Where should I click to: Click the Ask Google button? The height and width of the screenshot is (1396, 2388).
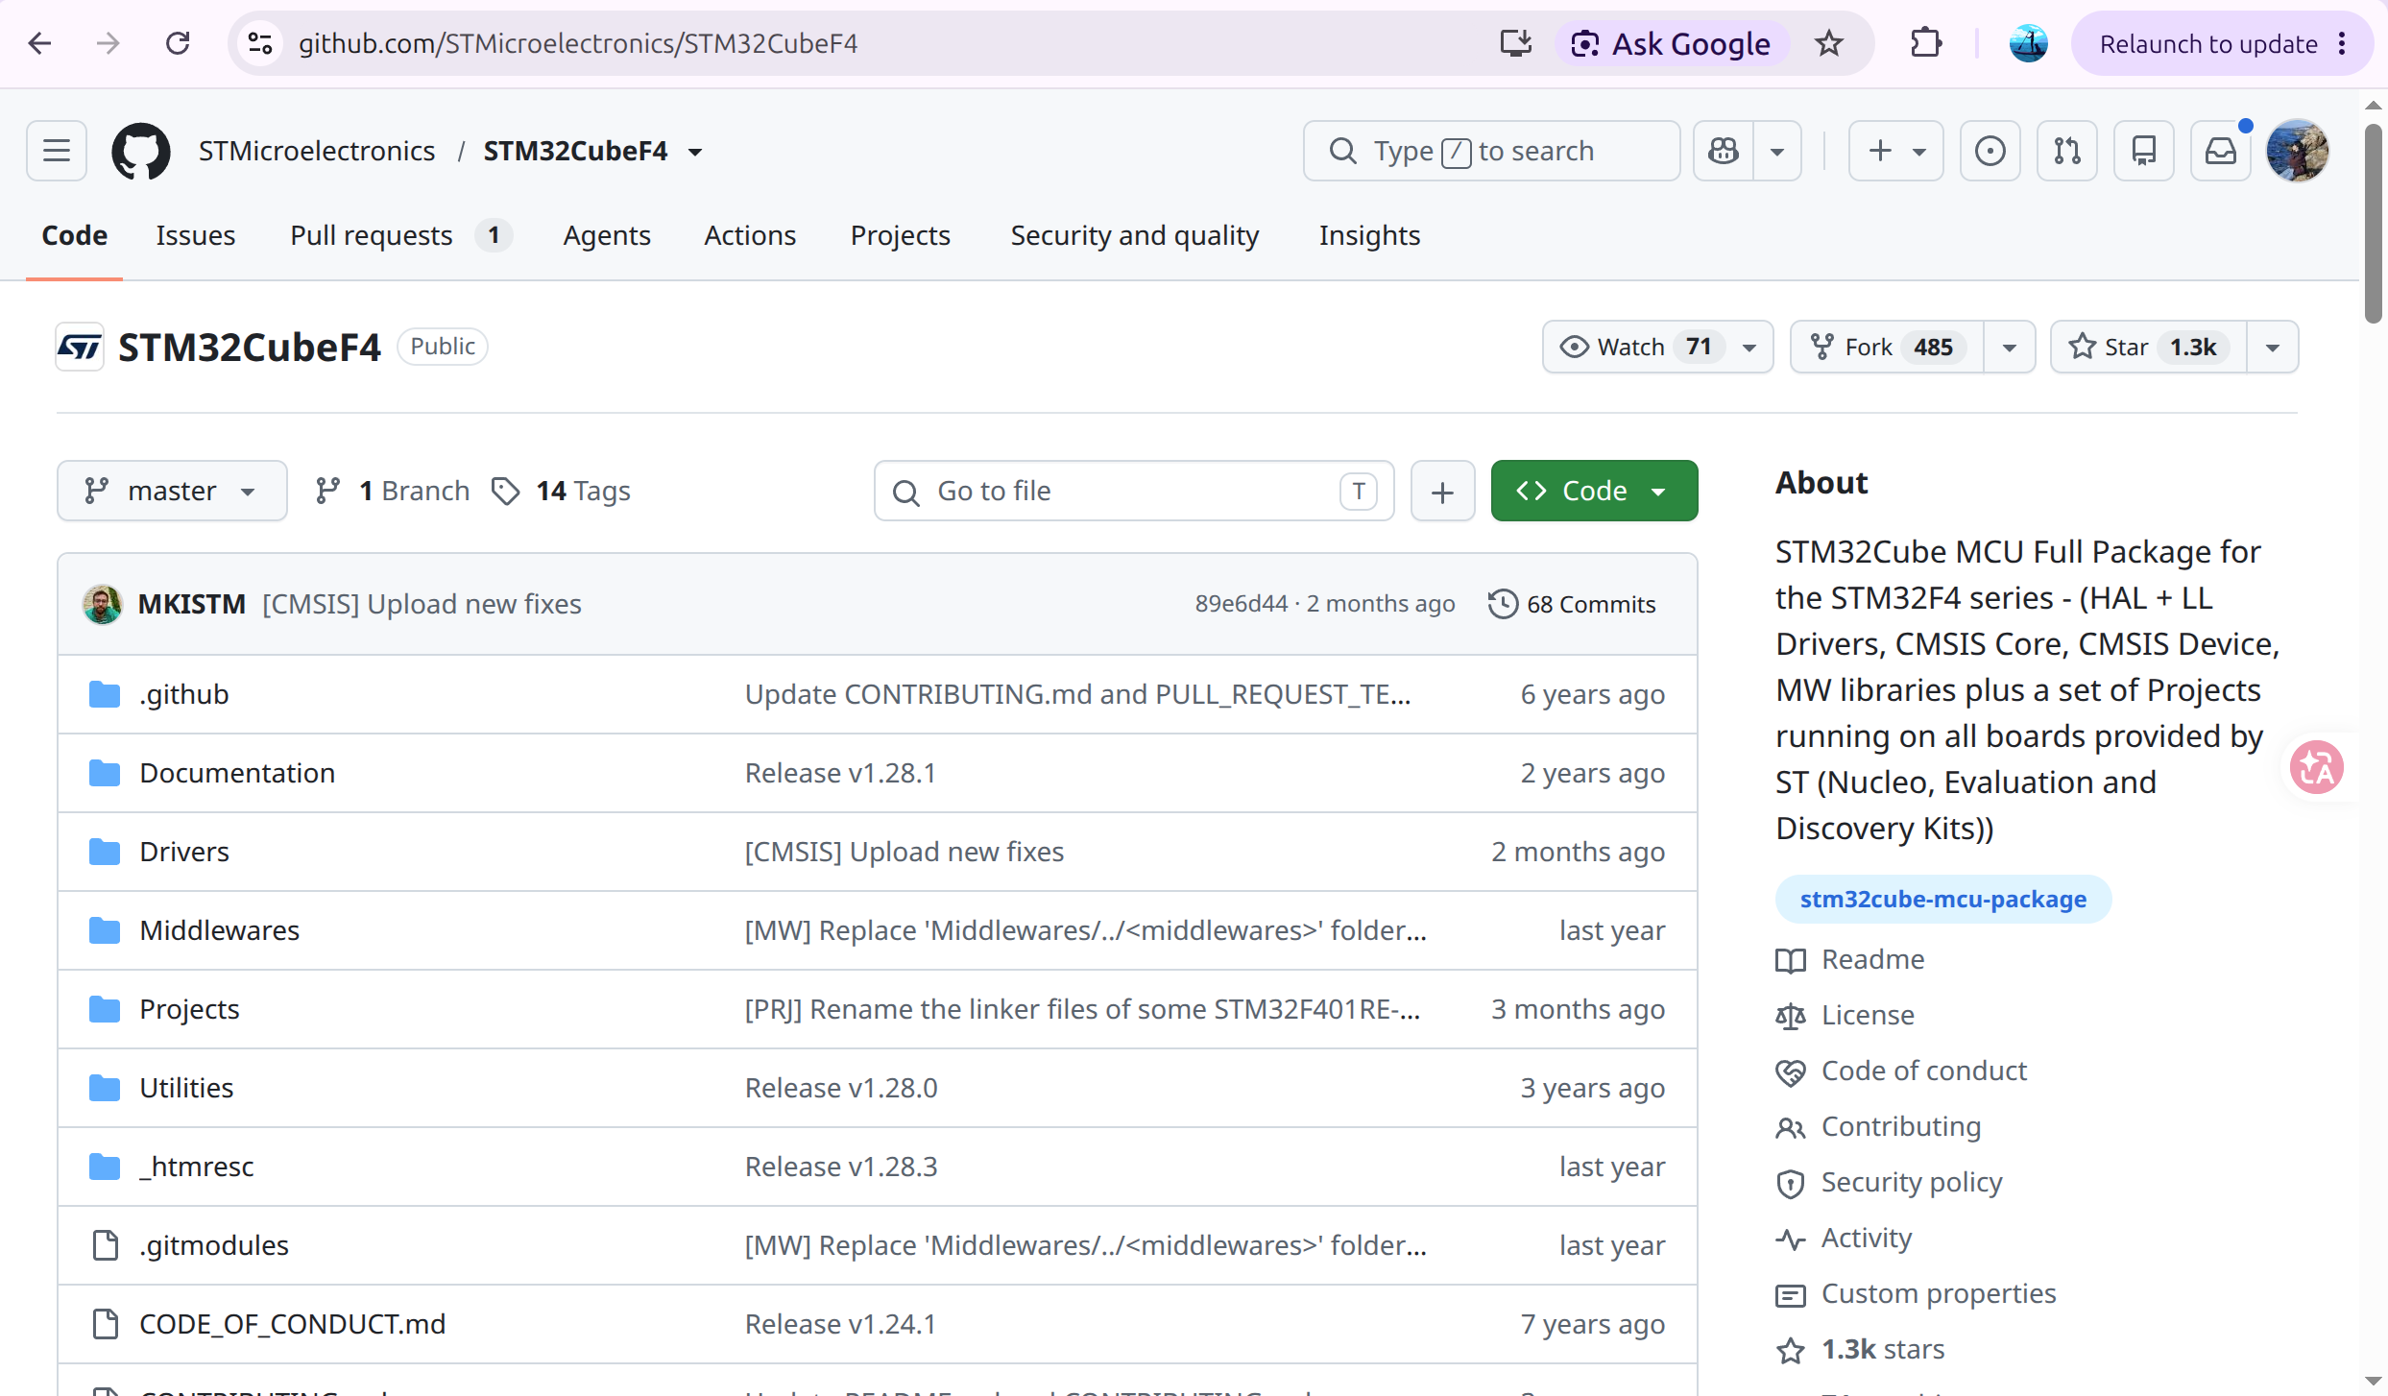[x=1672, y=43]
